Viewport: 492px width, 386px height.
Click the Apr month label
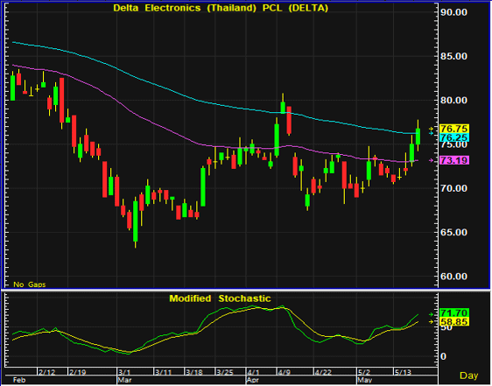(253, 381)
